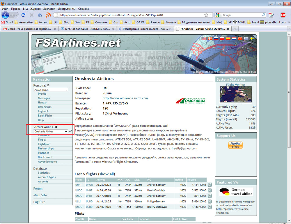Expand the address bar URL history dropdown
Viewport: 291px width, 224px height.
(211, 15)
